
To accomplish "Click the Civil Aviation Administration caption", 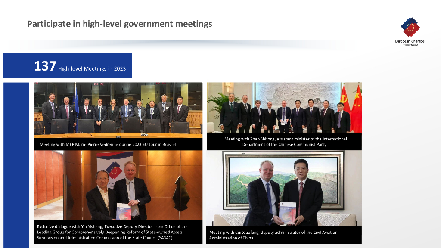I will [x=273, y=235].
